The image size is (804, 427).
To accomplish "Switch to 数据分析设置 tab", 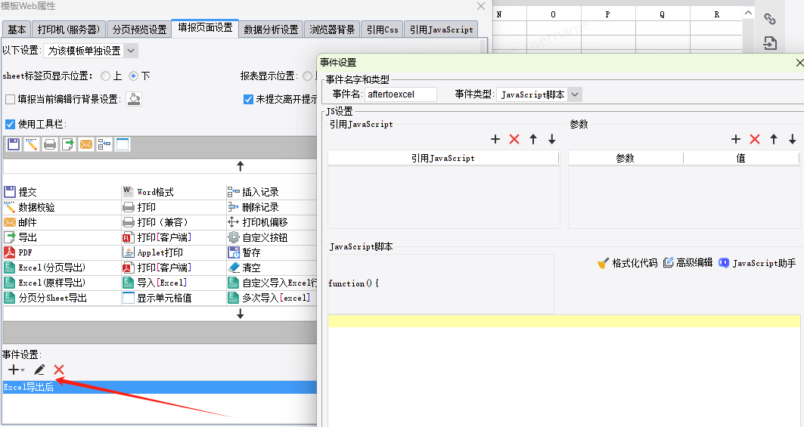I will point(271,29).
